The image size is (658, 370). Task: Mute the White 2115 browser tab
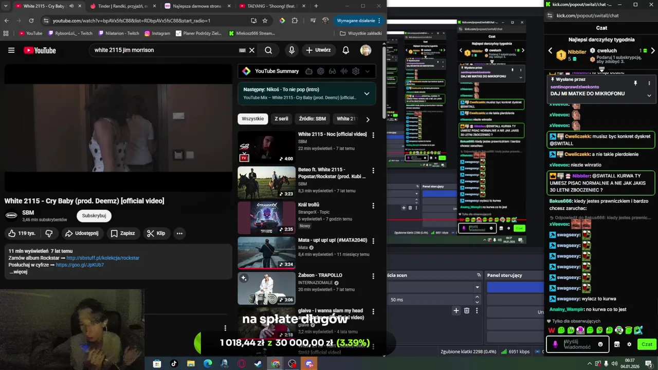pyautogui.click(x=71, y=6)
